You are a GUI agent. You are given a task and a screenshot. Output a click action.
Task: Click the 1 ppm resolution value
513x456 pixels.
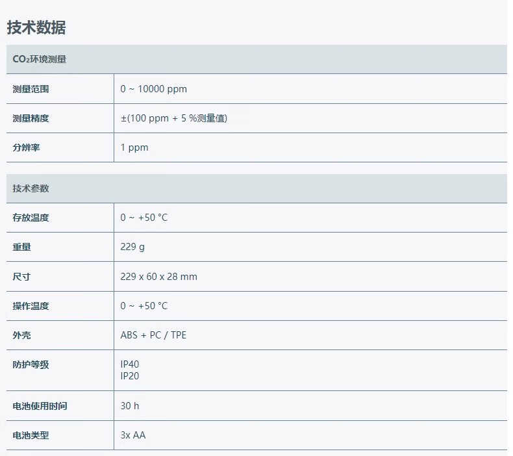pos(134,147)
